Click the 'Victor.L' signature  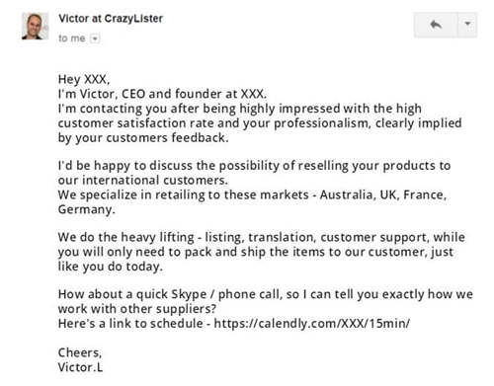pos(80,367)
